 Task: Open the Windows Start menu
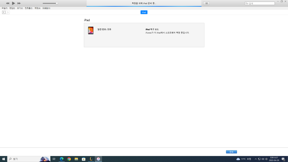(3, 159)
